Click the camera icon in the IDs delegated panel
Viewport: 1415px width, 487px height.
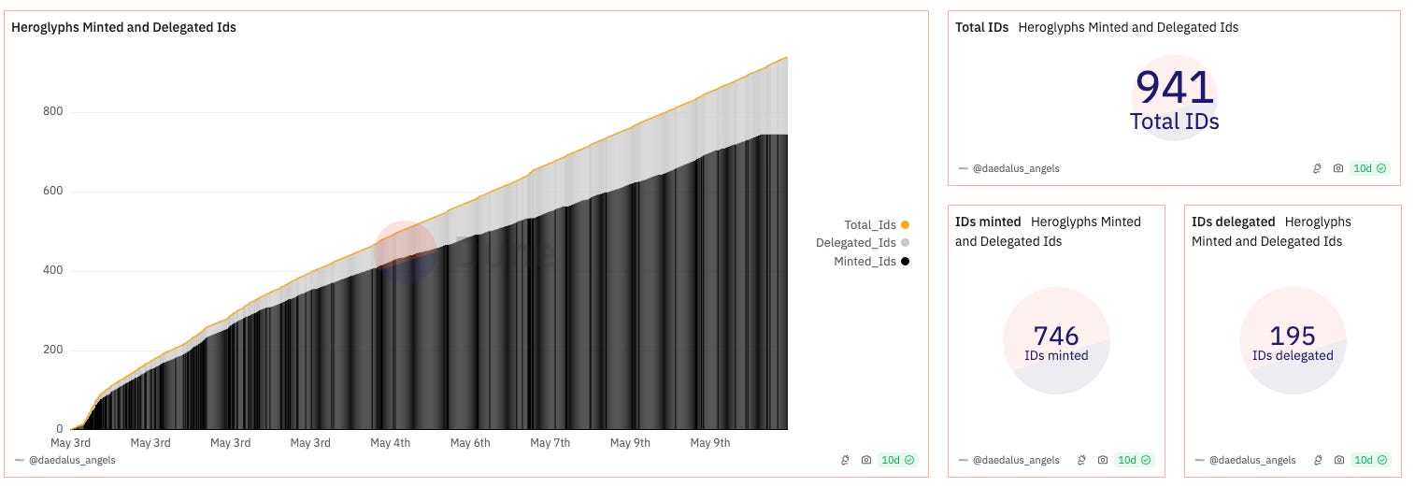click(1339, 460)
